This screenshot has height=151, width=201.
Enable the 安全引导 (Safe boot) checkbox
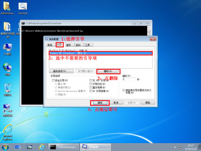tap(53, 81)
